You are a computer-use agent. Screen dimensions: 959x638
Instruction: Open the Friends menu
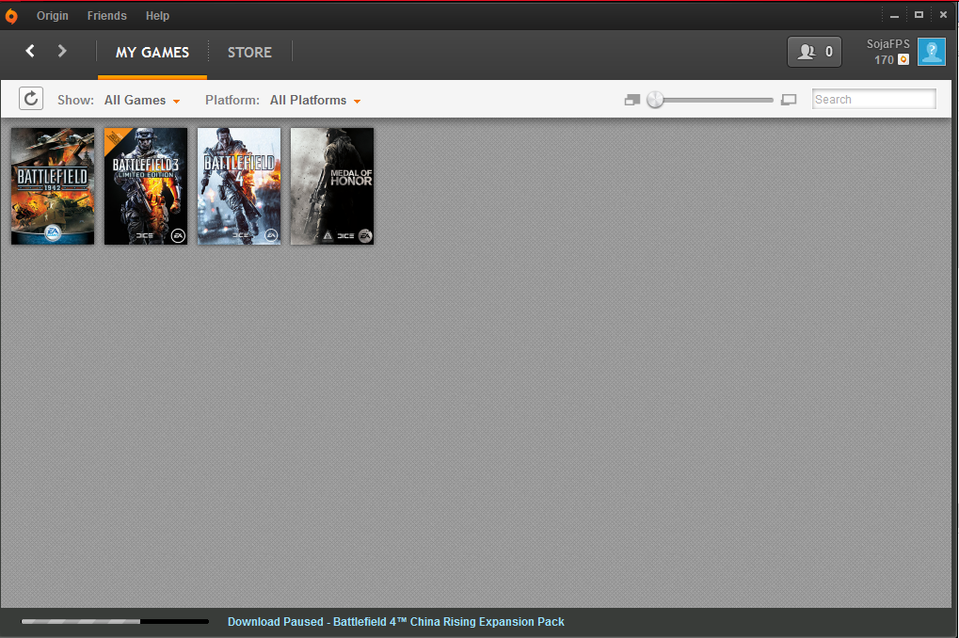106,16
